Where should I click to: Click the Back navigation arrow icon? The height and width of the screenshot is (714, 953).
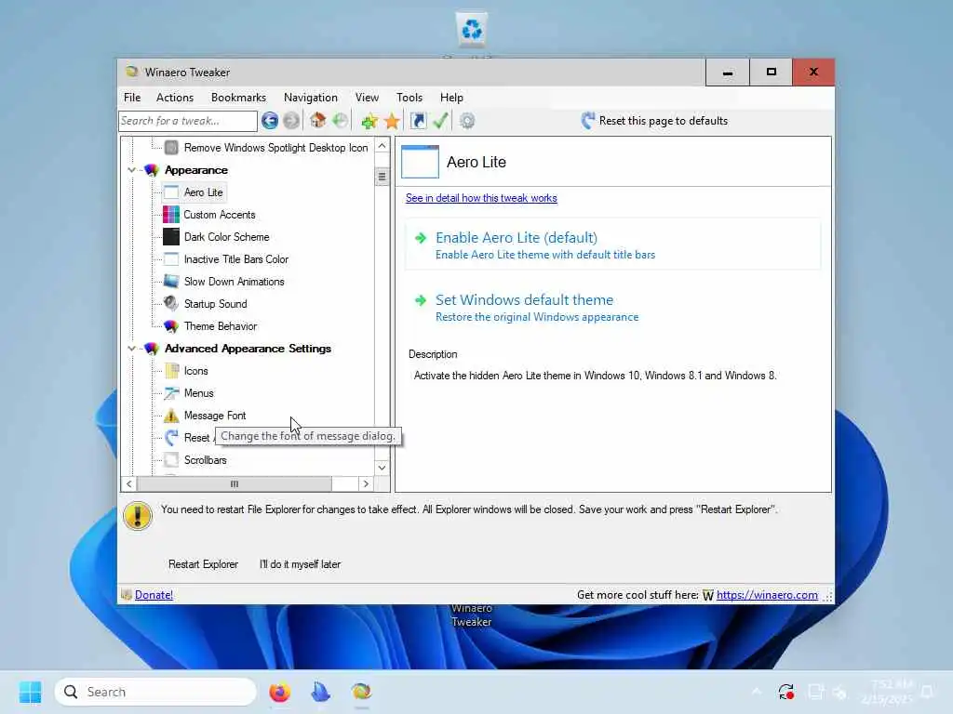coord(270,121)
